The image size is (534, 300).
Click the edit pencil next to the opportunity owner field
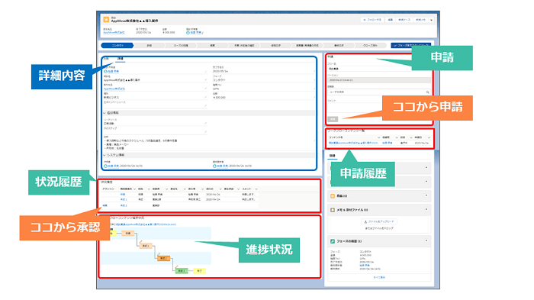(205, 72)
